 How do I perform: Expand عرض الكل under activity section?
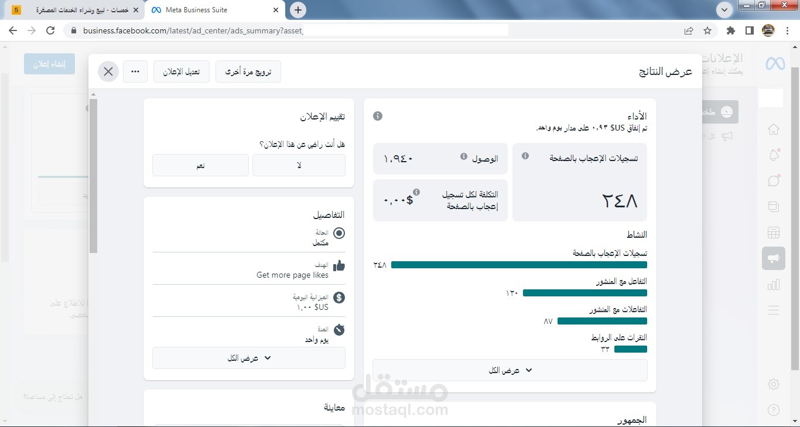click(510, 370)
